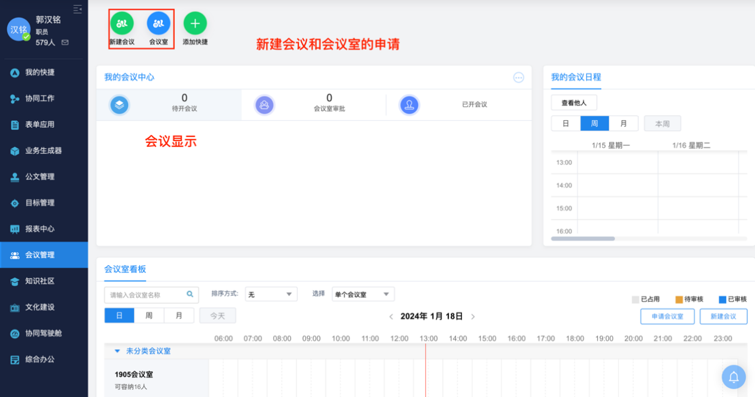Screen dimensions: 755x397
Task: Open the 单个会议室 selection dropdown
Action: tap(363, 294)
